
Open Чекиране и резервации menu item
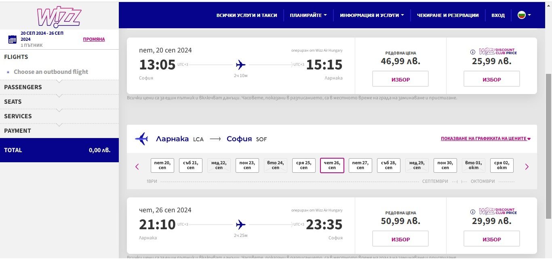coord(448,15)
